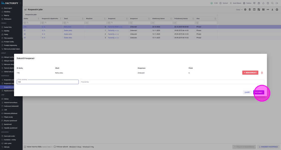Click Poslat do kooperace button in bottom bar
This screenshot has width=281, height=150.
tap(244, 147)
